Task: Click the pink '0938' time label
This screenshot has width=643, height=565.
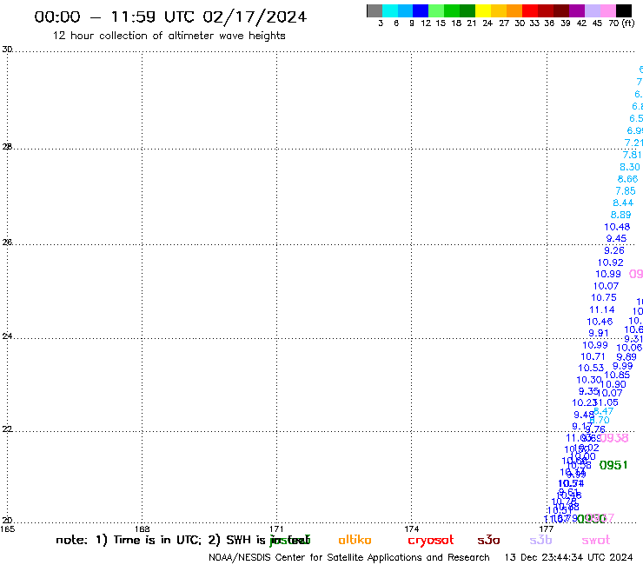Action: (614, 438)
